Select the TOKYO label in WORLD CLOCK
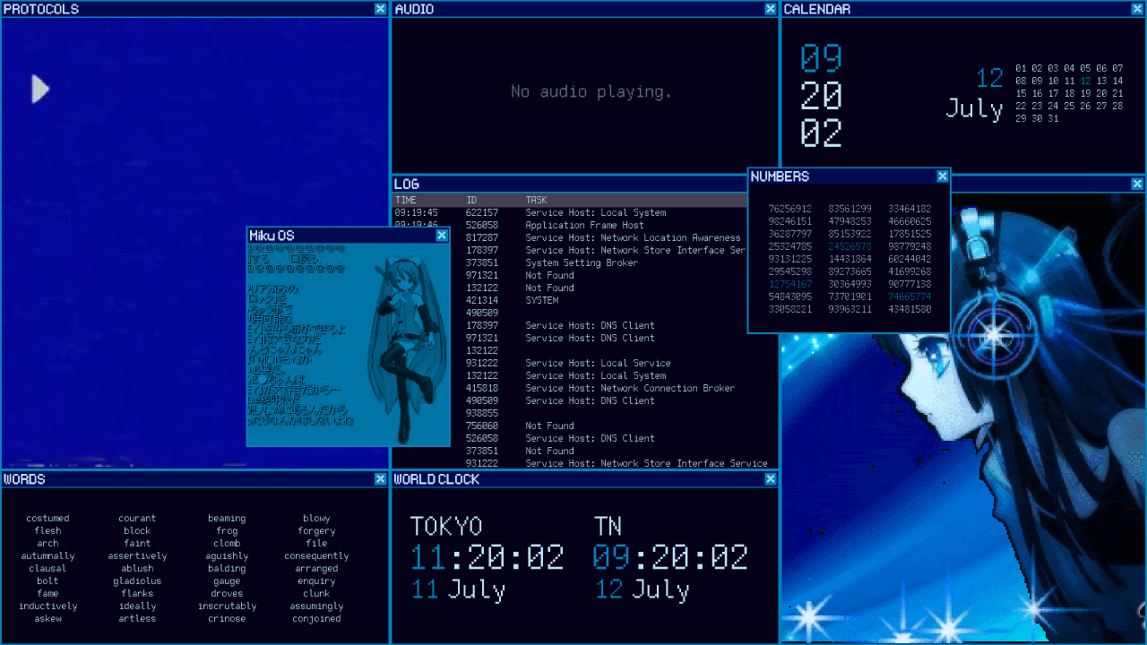 point(446,527)
